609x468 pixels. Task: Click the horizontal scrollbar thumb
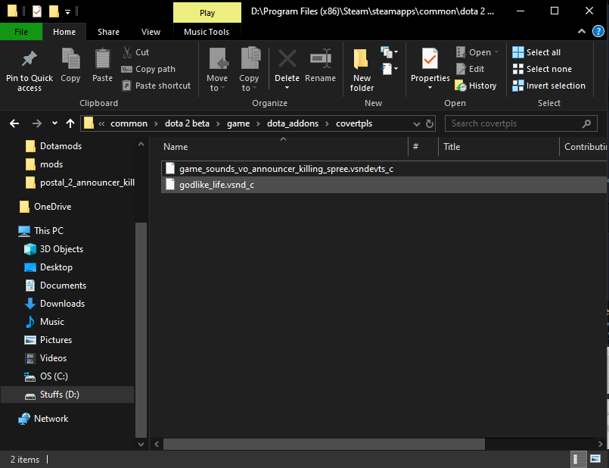pyautogui.click(x=324, y=444)
